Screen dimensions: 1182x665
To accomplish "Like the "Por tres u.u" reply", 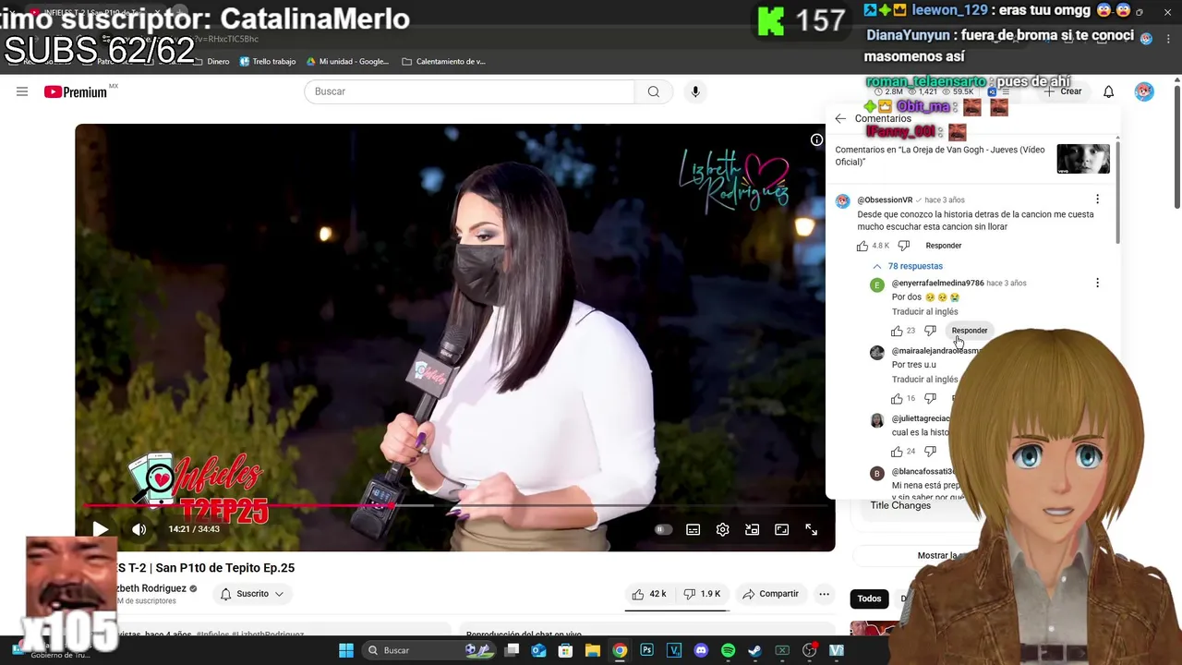I will coord(897,399).
